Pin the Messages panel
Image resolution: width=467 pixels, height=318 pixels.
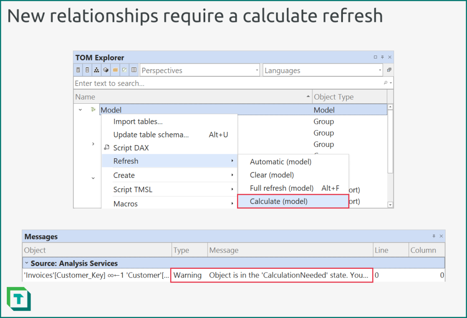click(x=434, y=237)
